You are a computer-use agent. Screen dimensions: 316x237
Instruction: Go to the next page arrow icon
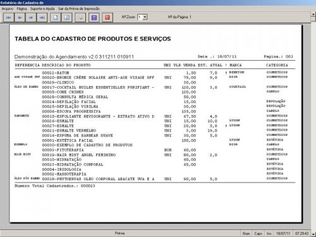31,18
